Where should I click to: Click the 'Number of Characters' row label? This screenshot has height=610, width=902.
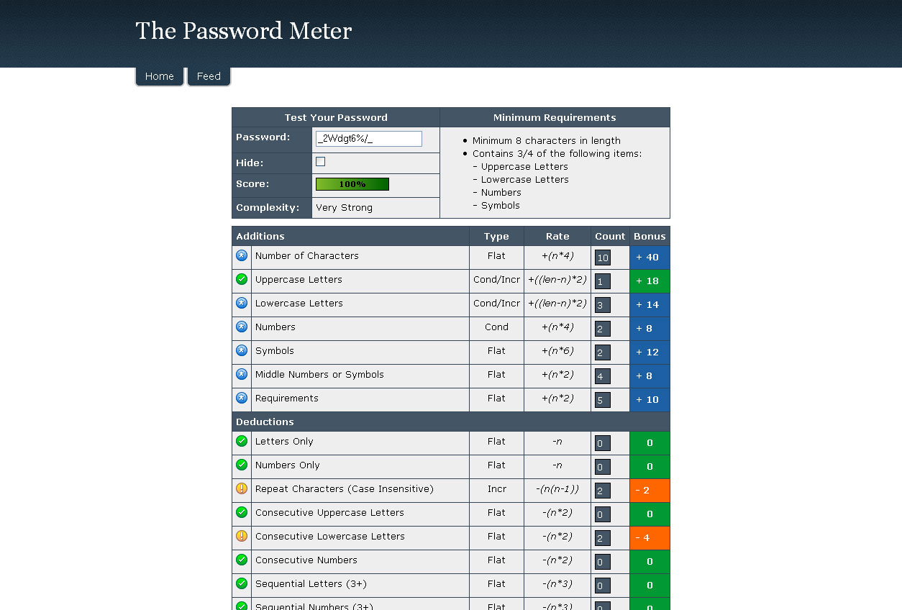[x=307, y=256]
